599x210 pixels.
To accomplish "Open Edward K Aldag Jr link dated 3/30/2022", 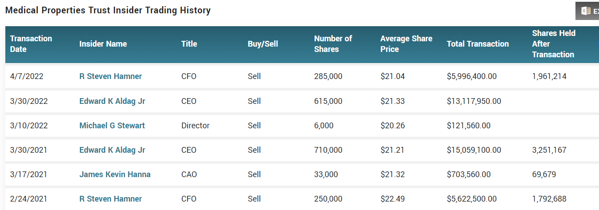I will pyautogui.click(x=112, y=101).
